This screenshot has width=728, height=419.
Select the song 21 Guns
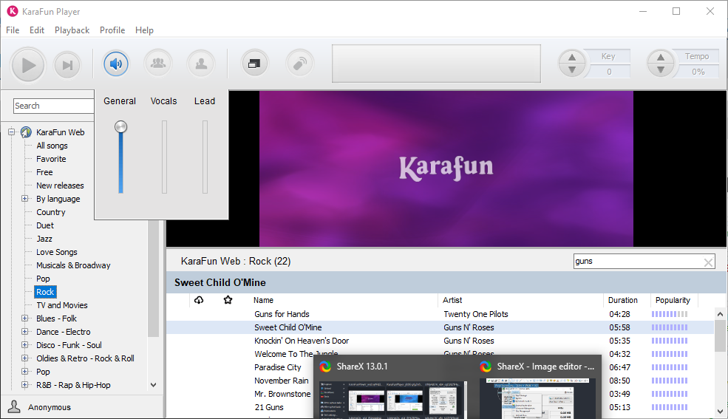pyautogui.click(x=269, y=407)
